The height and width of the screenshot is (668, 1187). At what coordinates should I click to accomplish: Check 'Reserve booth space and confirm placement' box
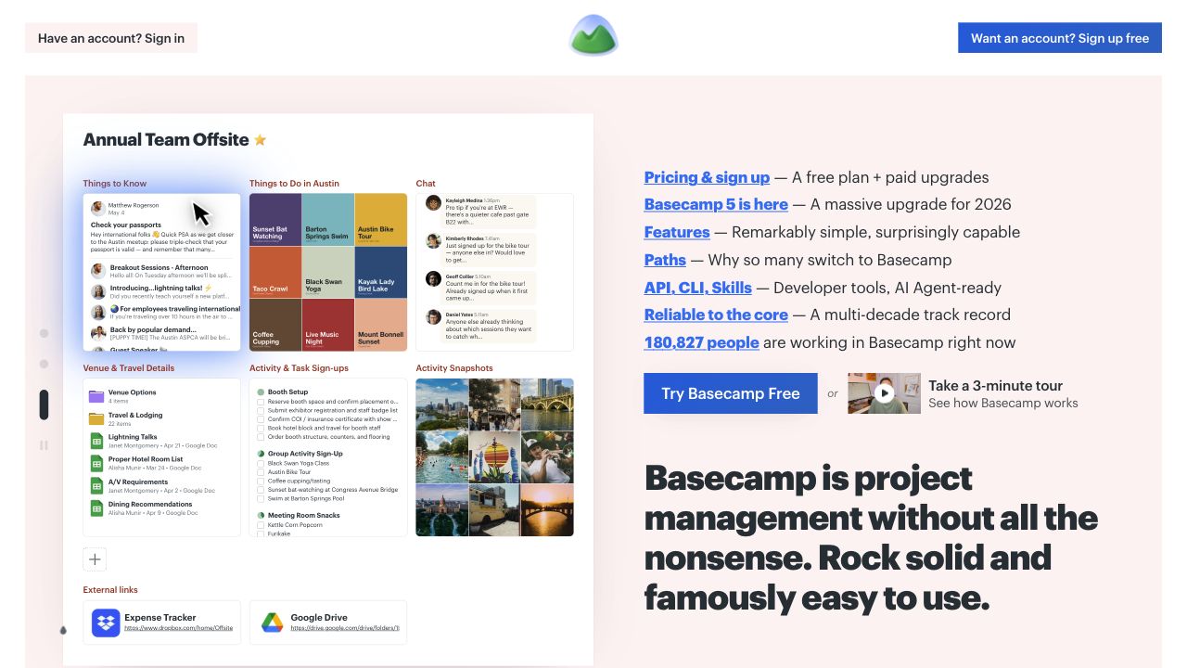[261, 402]
